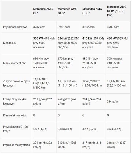Click the Pojemność skokowa row label

coord(15,27)
